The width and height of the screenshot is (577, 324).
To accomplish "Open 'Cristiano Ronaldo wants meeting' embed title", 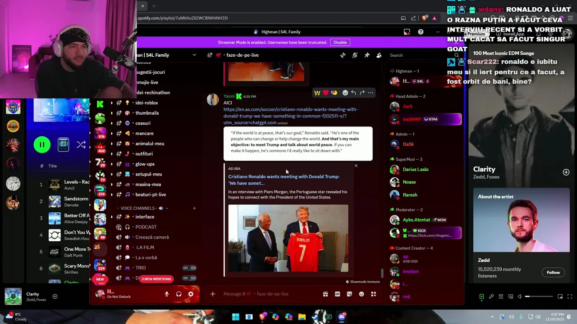I will (284, 180).
